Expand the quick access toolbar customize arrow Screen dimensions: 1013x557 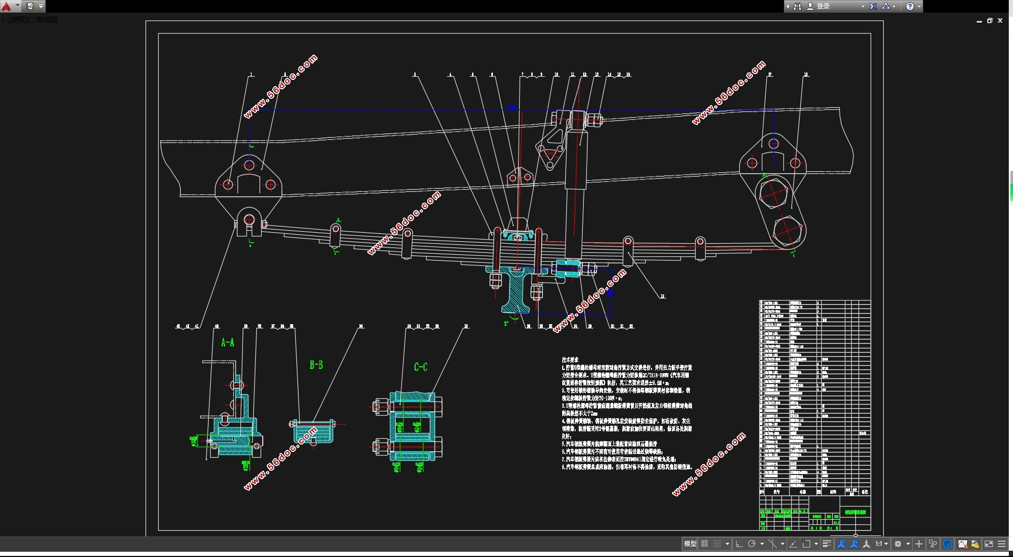41,6
